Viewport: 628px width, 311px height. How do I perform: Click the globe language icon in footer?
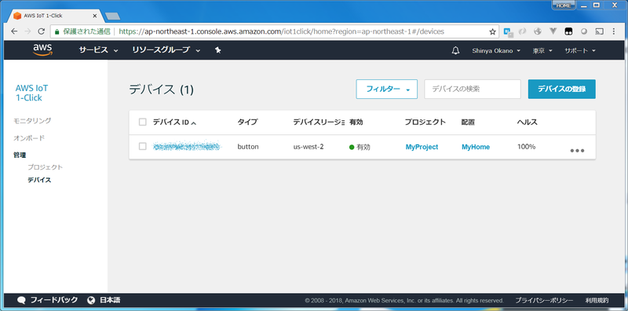[x=91, y=300]
